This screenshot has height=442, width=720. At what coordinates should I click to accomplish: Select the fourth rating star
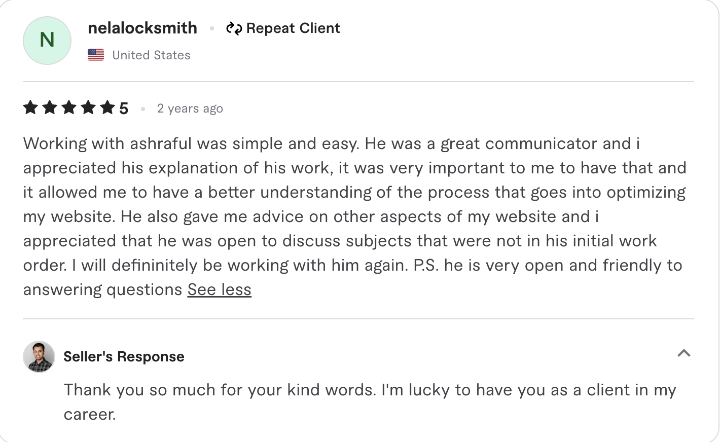(x=89, y=107)
